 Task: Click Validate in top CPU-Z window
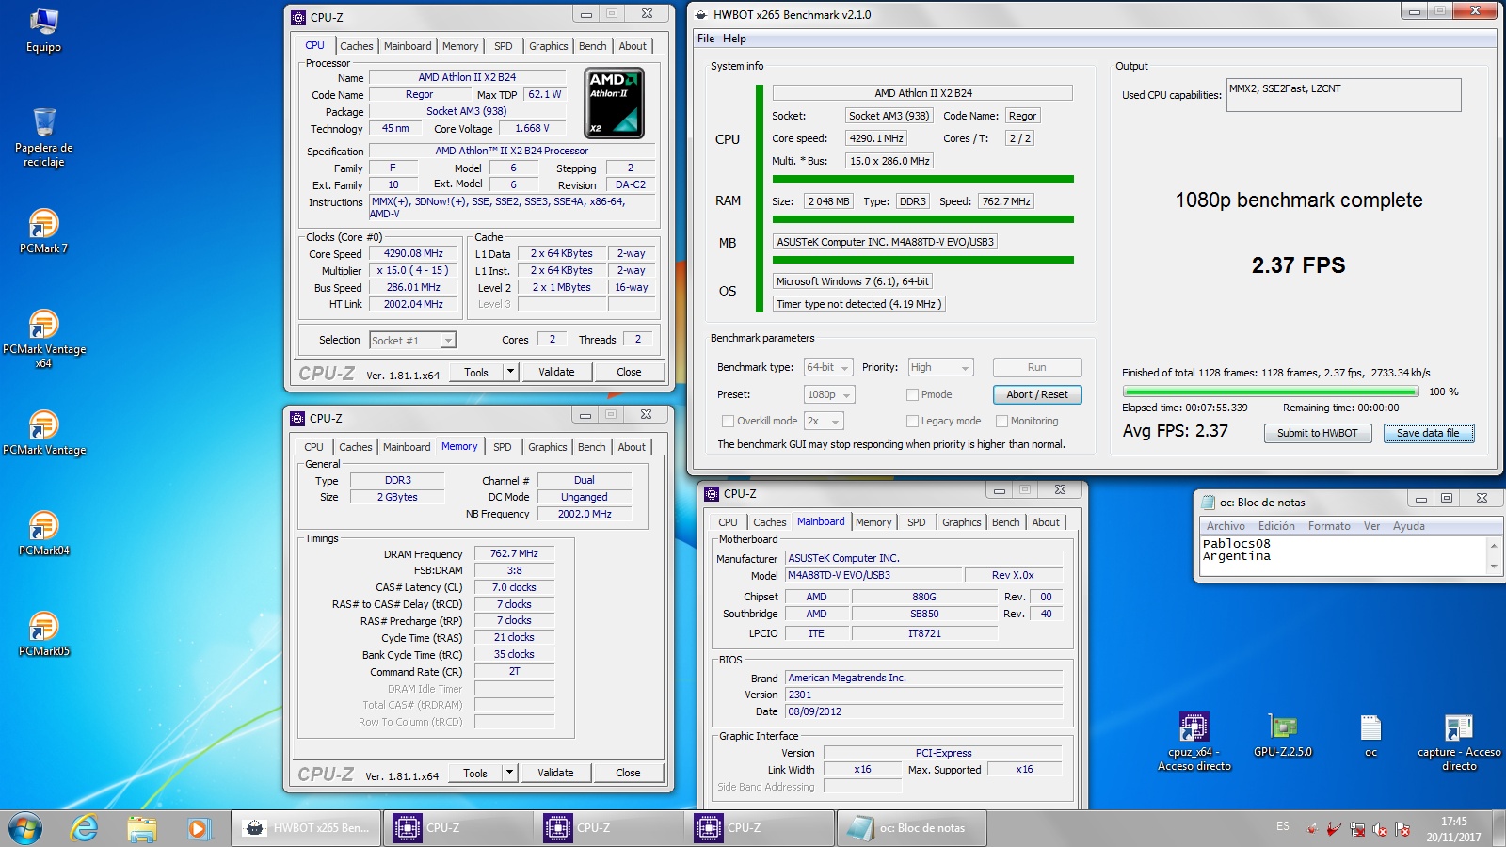pos(556,372)
